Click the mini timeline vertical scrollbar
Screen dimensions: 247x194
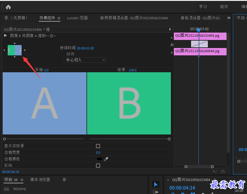coord(228,93)
